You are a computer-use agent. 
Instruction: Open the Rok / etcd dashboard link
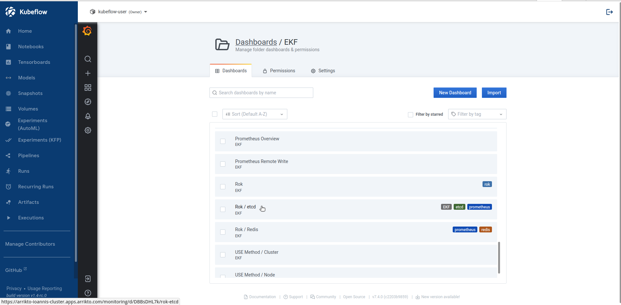coord(245,207)
